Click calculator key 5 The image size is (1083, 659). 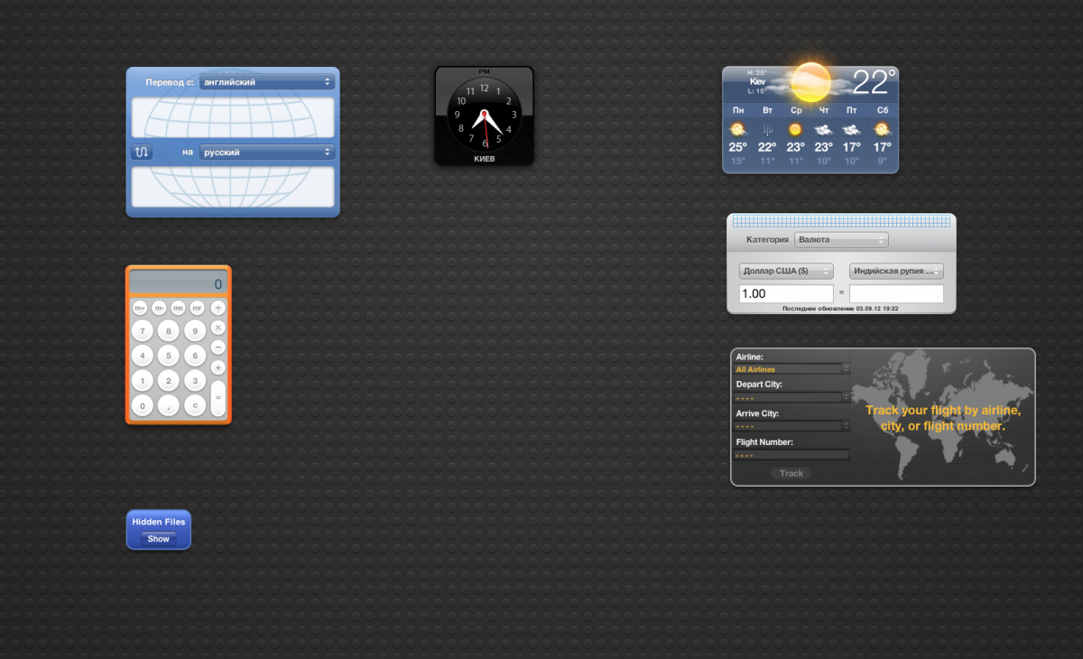tap(169, 356)
